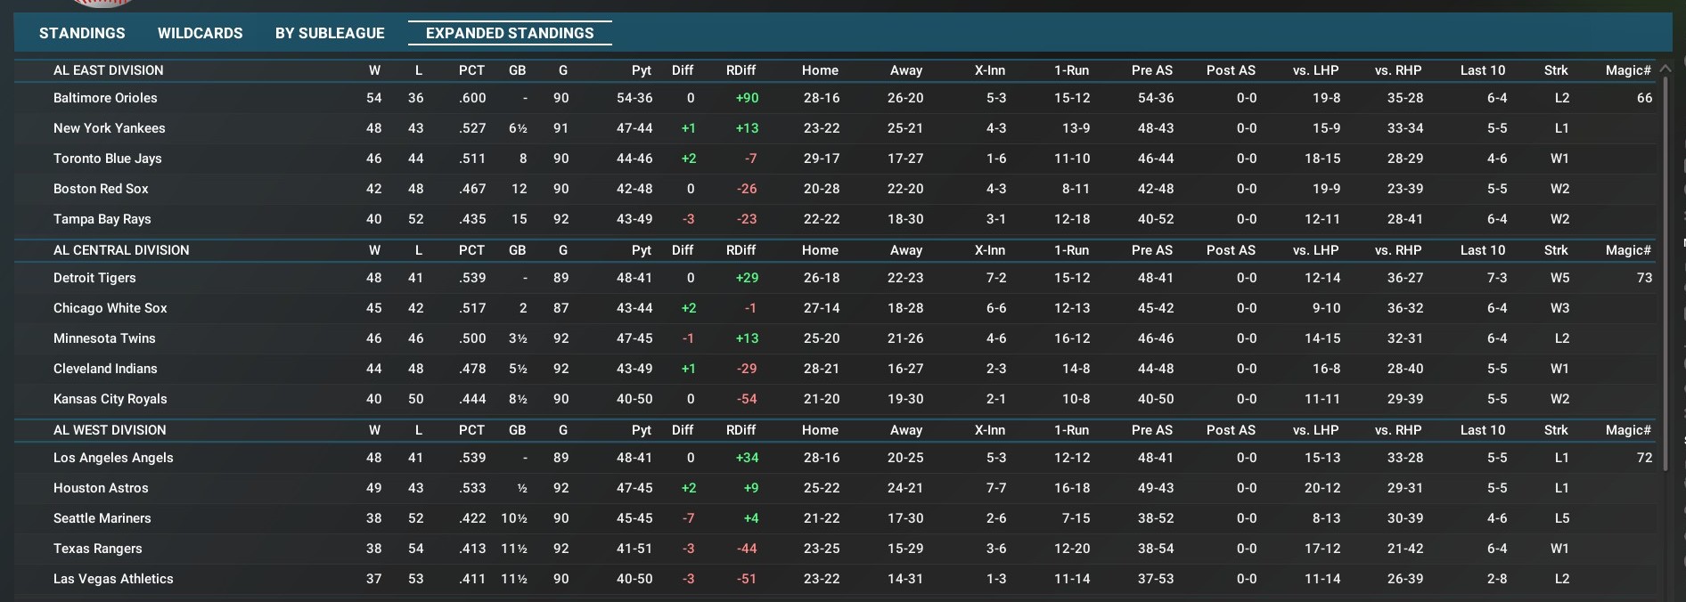Click the Chicago White Sox row name
This screenshot has height=602, width=1686.
110,308
